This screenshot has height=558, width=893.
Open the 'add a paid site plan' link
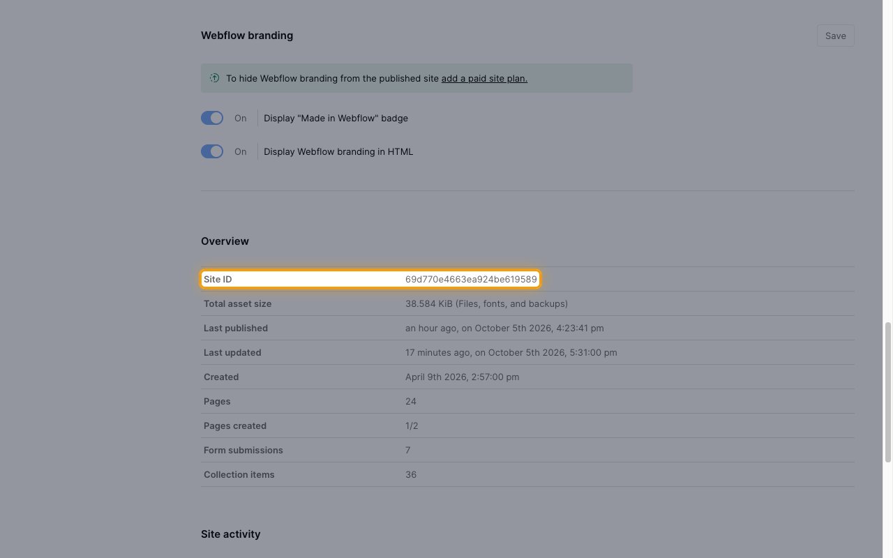pyautogui.click(x=484, y=78)
